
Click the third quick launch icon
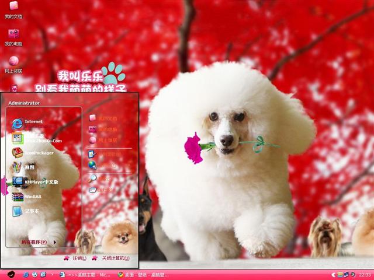click(x=43, y=275)
